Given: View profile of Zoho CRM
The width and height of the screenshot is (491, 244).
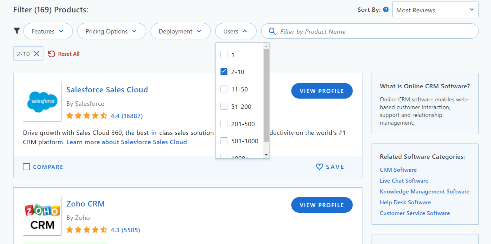Looking at the screenshot, I should 322,205.
